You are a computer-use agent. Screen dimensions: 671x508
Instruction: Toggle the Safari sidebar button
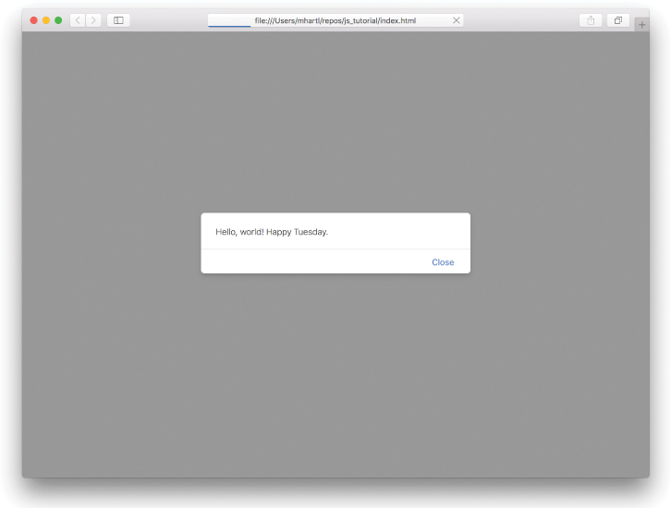[x=118, y=20]
